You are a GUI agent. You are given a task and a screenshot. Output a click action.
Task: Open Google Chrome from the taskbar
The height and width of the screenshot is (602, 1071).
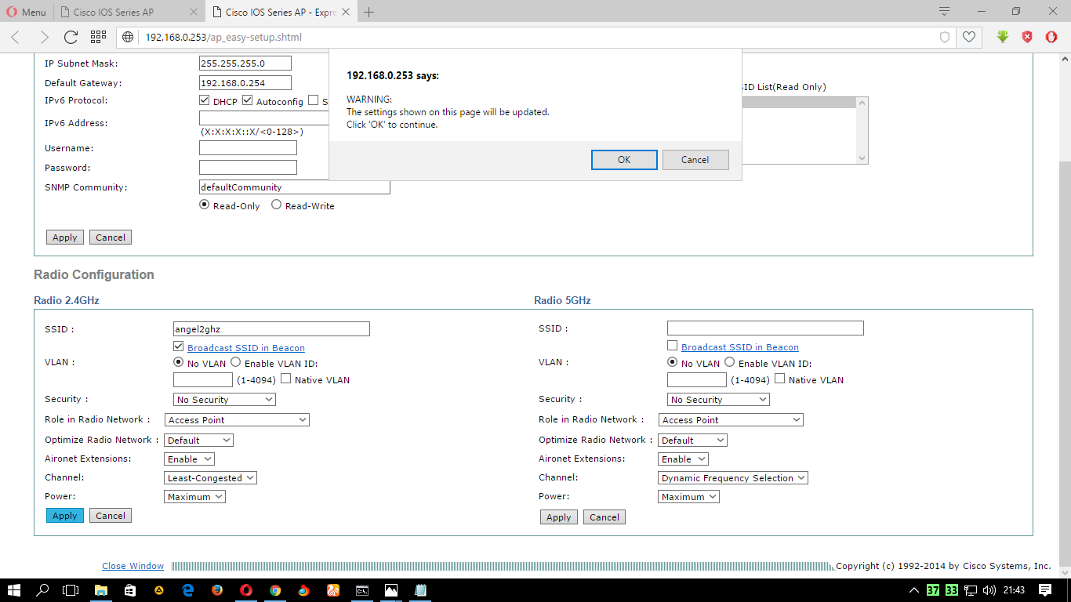click(x=275, y=589)
